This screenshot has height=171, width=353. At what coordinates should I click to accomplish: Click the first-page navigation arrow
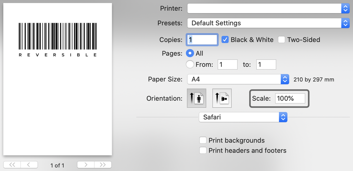[12, 165]
